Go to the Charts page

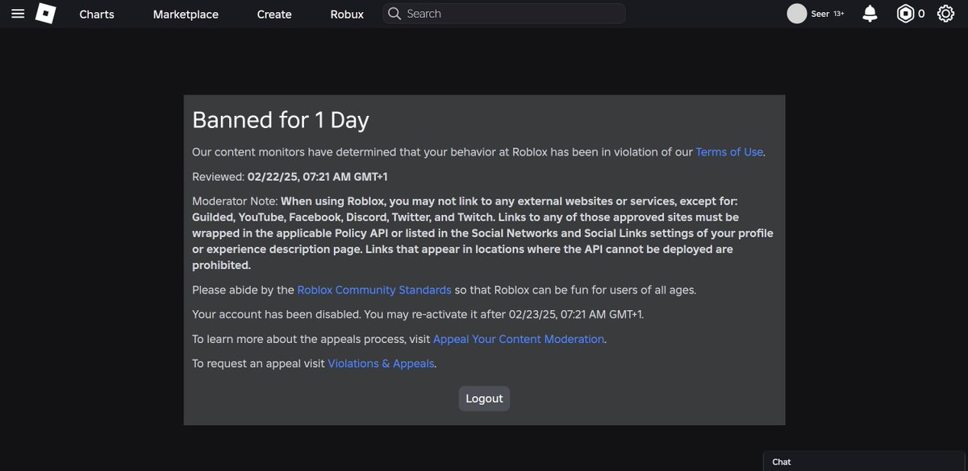(97, 14)
